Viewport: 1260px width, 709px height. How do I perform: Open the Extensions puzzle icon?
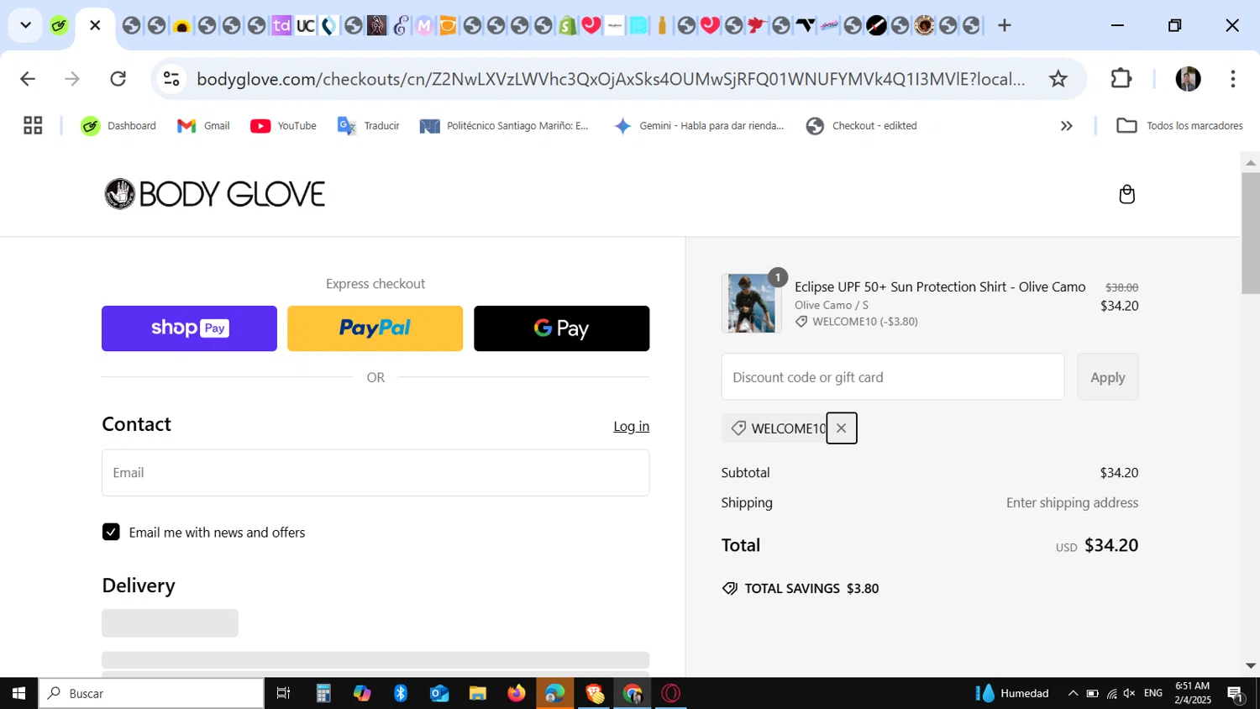pos(1121,78)
